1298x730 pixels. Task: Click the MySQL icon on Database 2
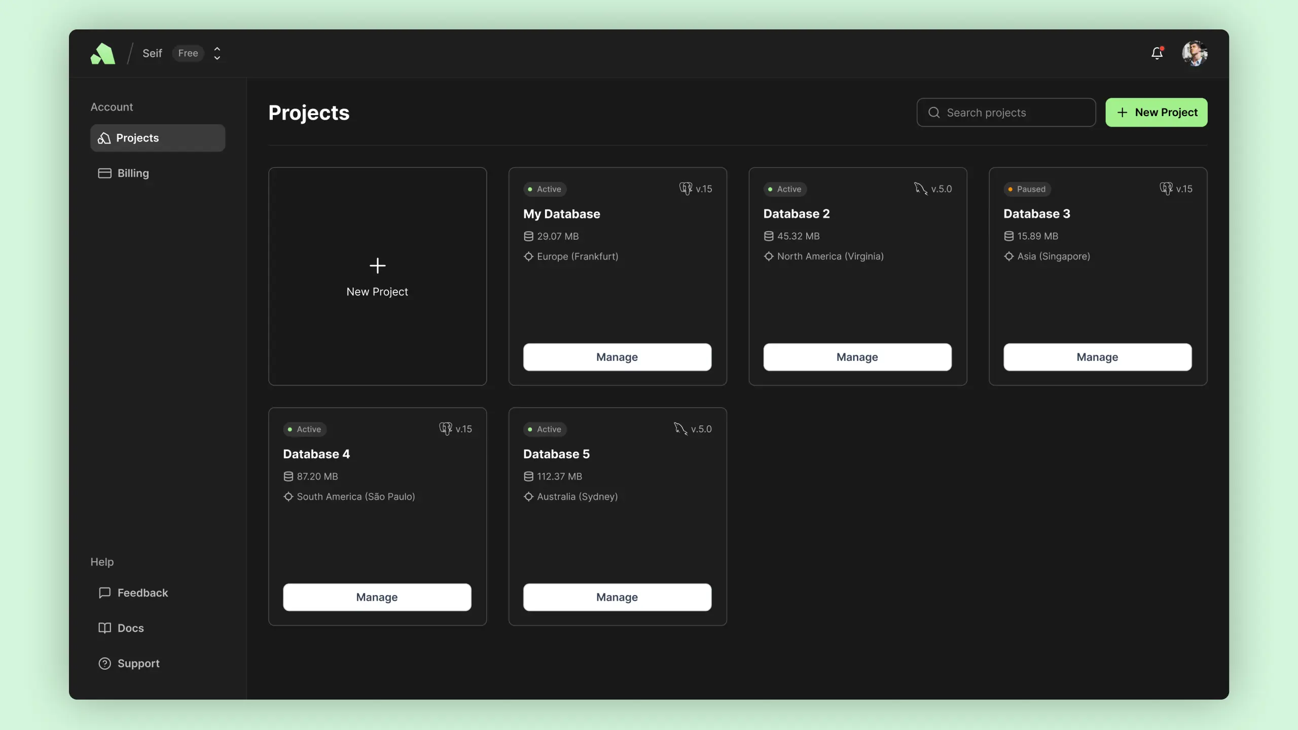pos(920,189)
